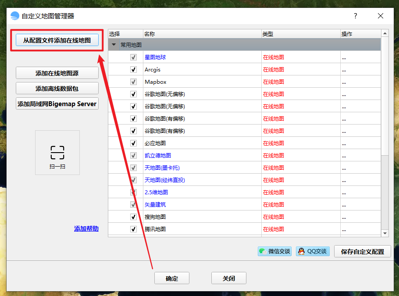Click 添加离线数据包 button

57,88
